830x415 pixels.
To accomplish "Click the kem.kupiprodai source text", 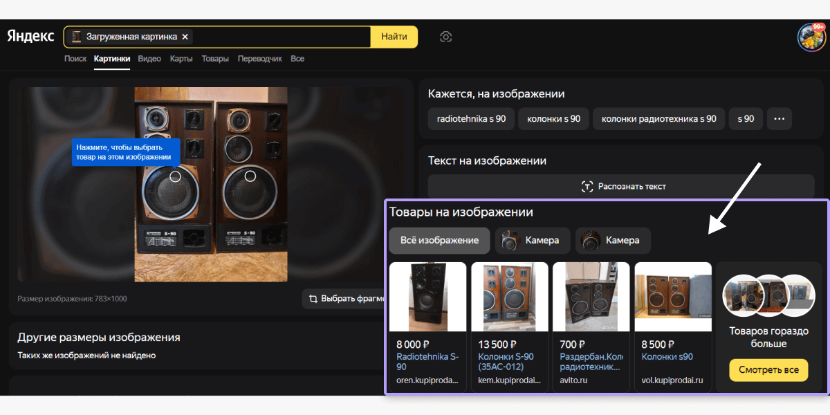I will pos(508,380).
